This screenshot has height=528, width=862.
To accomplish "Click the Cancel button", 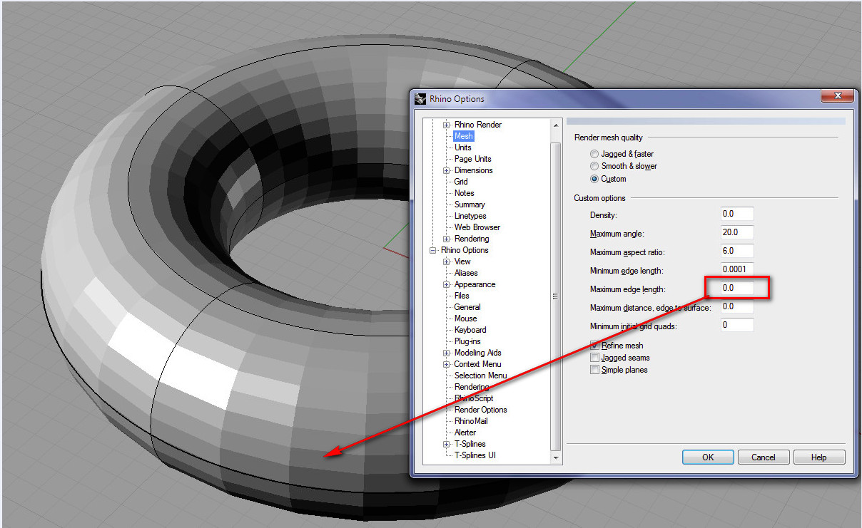I will pyautogui.click(x=763, y=457).
